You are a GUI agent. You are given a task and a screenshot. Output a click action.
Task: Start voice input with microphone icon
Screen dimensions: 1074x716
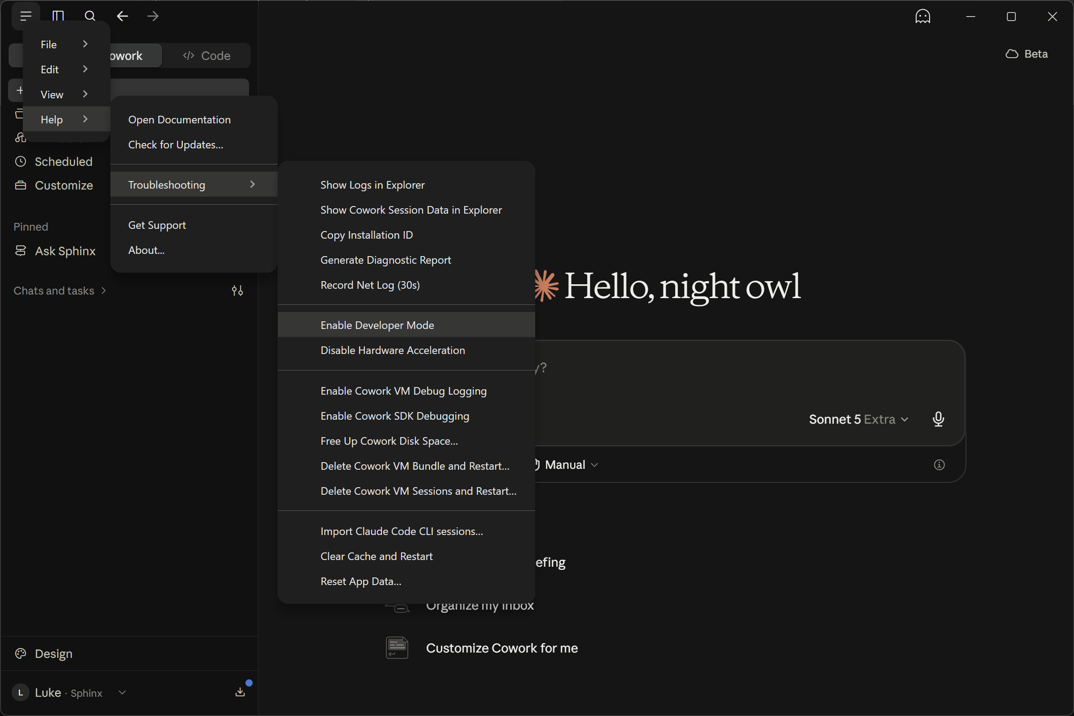pyautogui.click(x=939, y=419)
